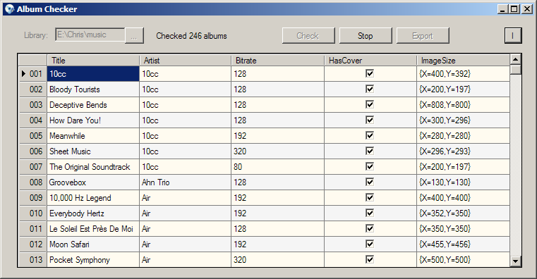Select the Pocket Symphony title cell
The width and height of the screenshot is (537, 279).
point(93,260)
